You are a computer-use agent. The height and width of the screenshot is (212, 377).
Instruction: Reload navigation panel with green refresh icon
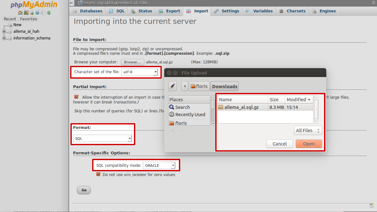click(49, 13)
